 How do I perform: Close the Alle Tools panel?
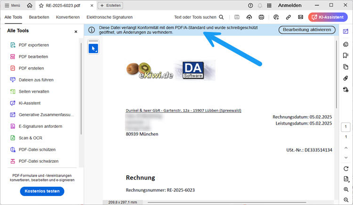[x=76, y=32]
